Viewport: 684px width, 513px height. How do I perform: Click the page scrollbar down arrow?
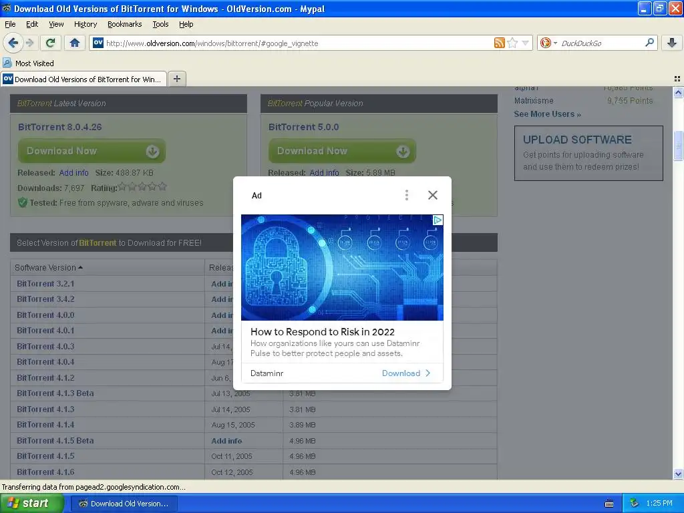coord(678,474)
